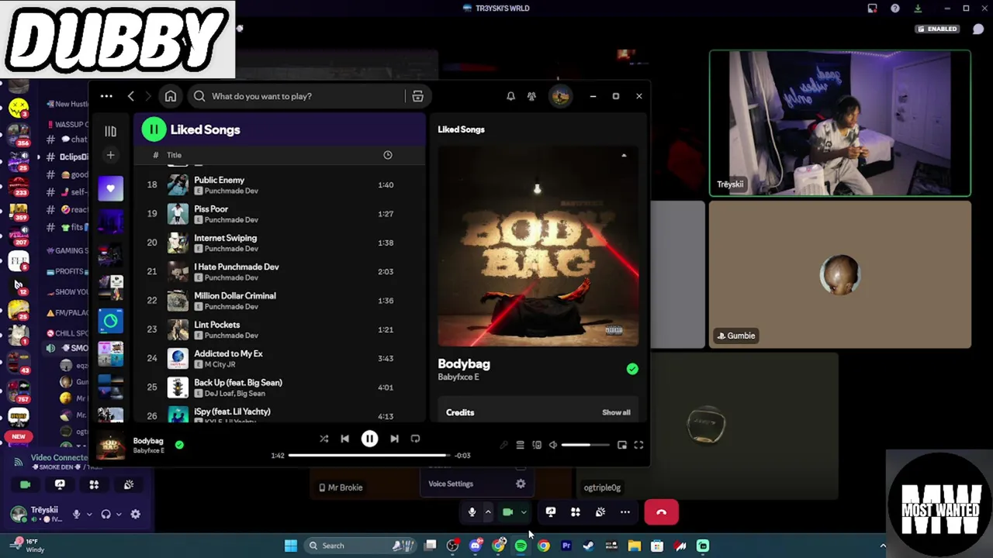Pause Liked Songs with green header button
Image resolution: width=993 pixels, height=558 pixels.
click(x=154, y=129)
